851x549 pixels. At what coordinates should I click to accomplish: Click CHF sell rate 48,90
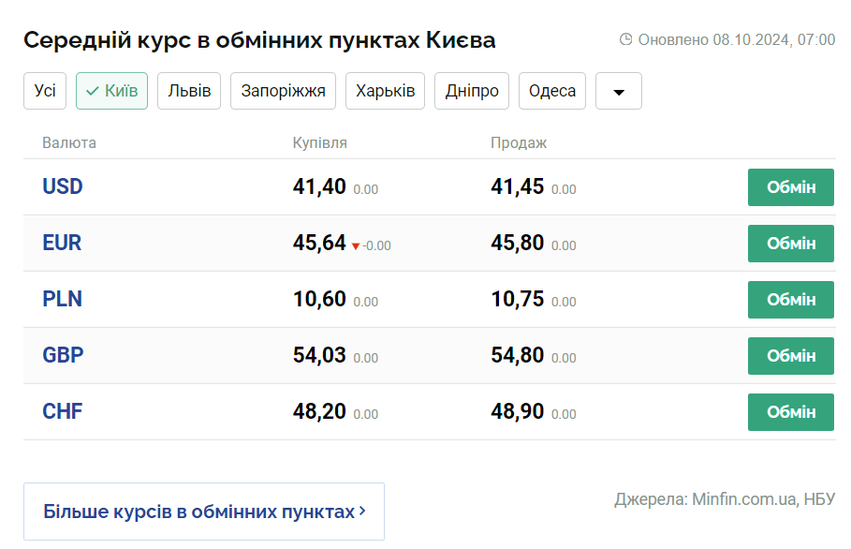pyautogui.click(x=517, y=411)
